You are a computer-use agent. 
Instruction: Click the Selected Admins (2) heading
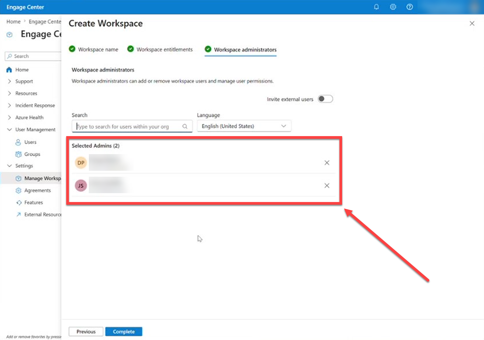tap(96, 146)
